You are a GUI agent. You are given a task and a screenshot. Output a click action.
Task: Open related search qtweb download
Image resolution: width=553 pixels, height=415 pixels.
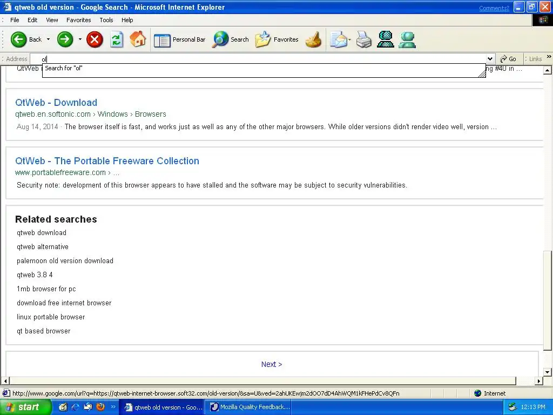[x=42, y=232]
